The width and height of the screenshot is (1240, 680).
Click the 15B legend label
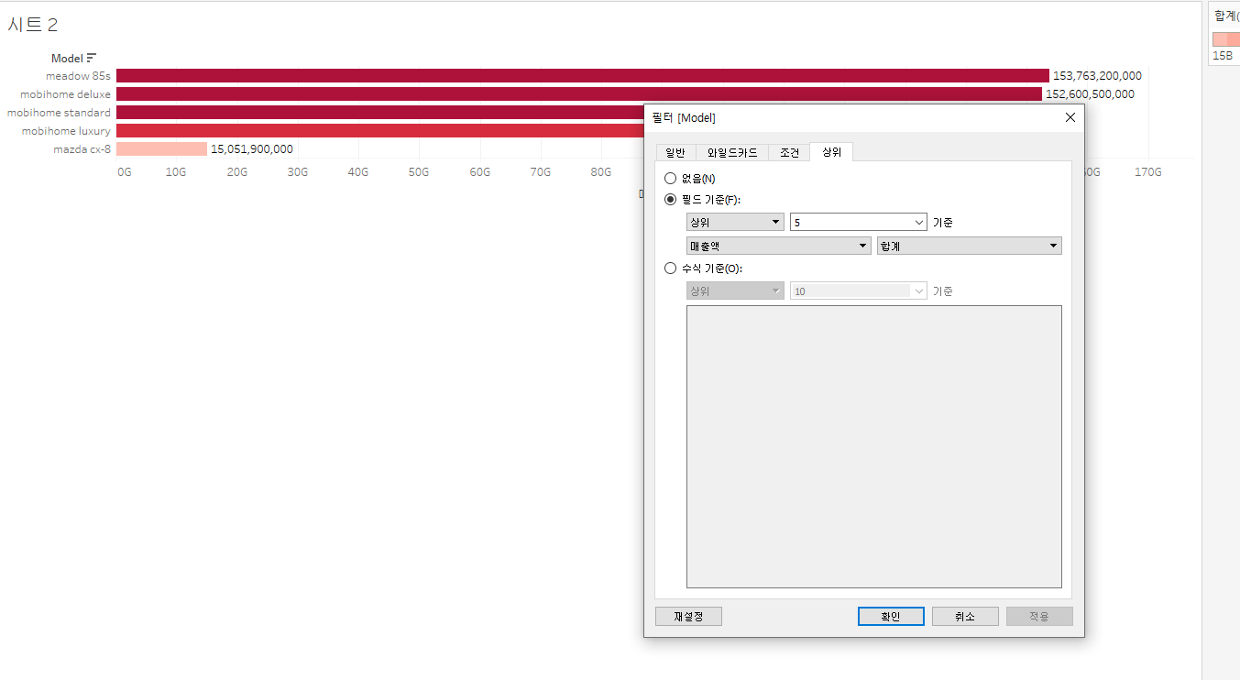click(1223, 56)
